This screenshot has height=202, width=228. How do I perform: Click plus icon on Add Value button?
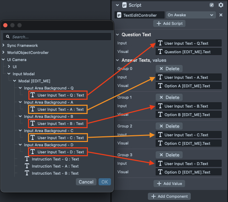(159, 184)
